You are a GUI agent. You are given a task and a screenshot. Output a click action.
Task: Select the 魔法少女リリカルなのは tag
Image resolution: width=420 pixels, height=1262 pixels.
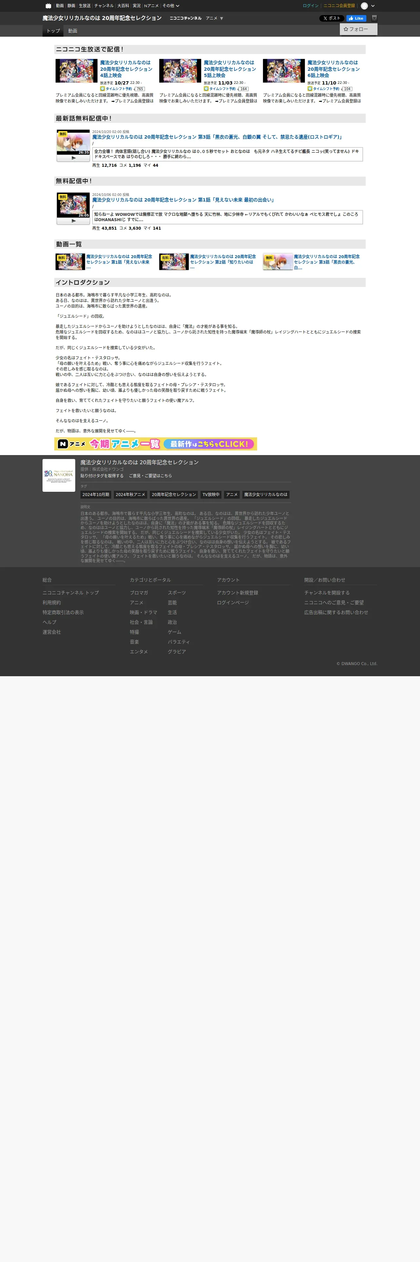266,495
